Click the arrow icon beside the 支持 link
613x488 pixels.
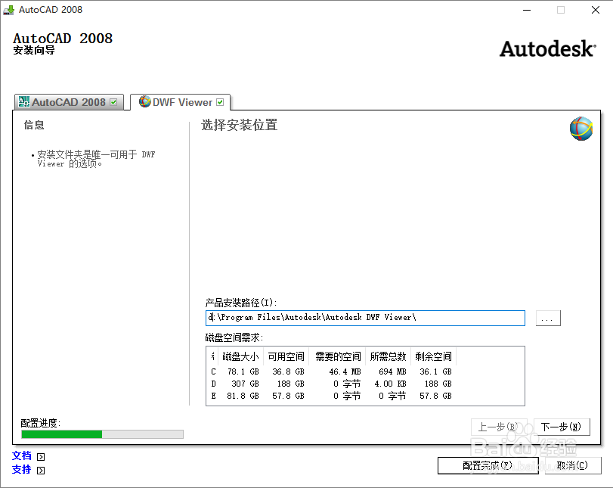click(39, 470)
